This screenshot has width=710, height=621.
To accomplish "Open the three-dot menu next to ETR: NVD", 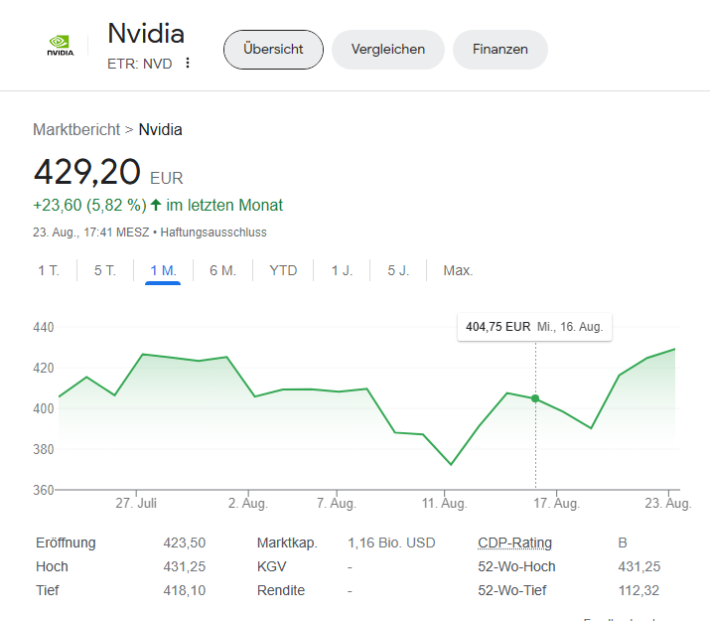I will (x=188, y=63).
